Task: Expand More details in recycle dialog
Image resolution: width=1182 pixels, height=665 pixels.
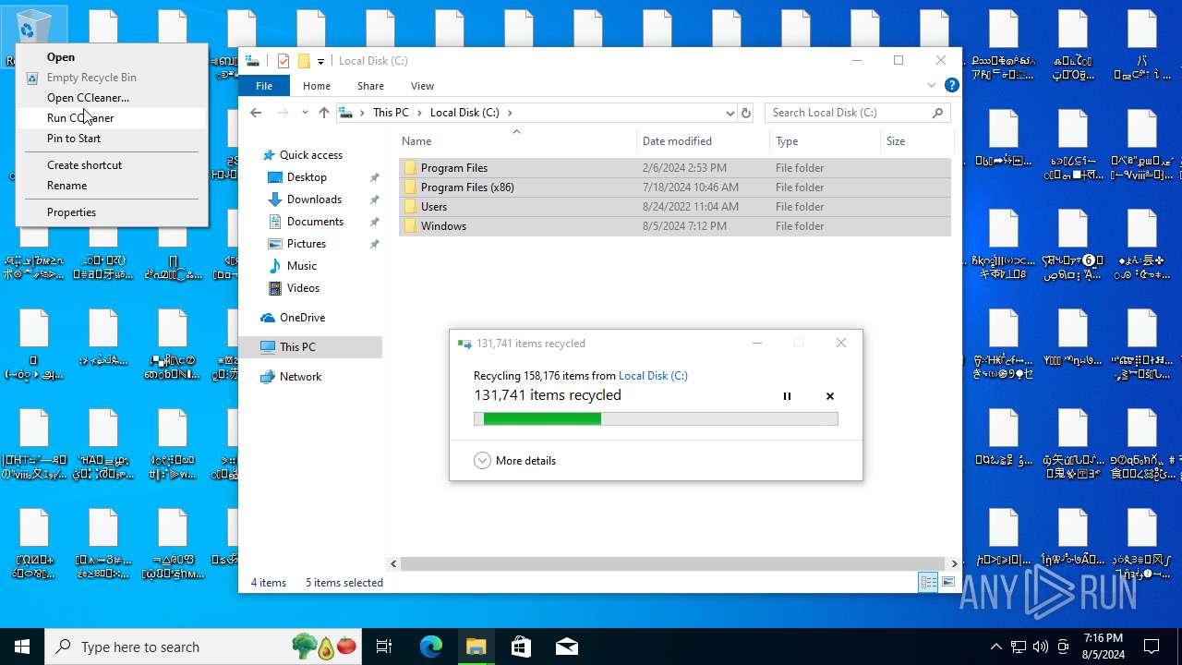Action: tap(515, 461)
